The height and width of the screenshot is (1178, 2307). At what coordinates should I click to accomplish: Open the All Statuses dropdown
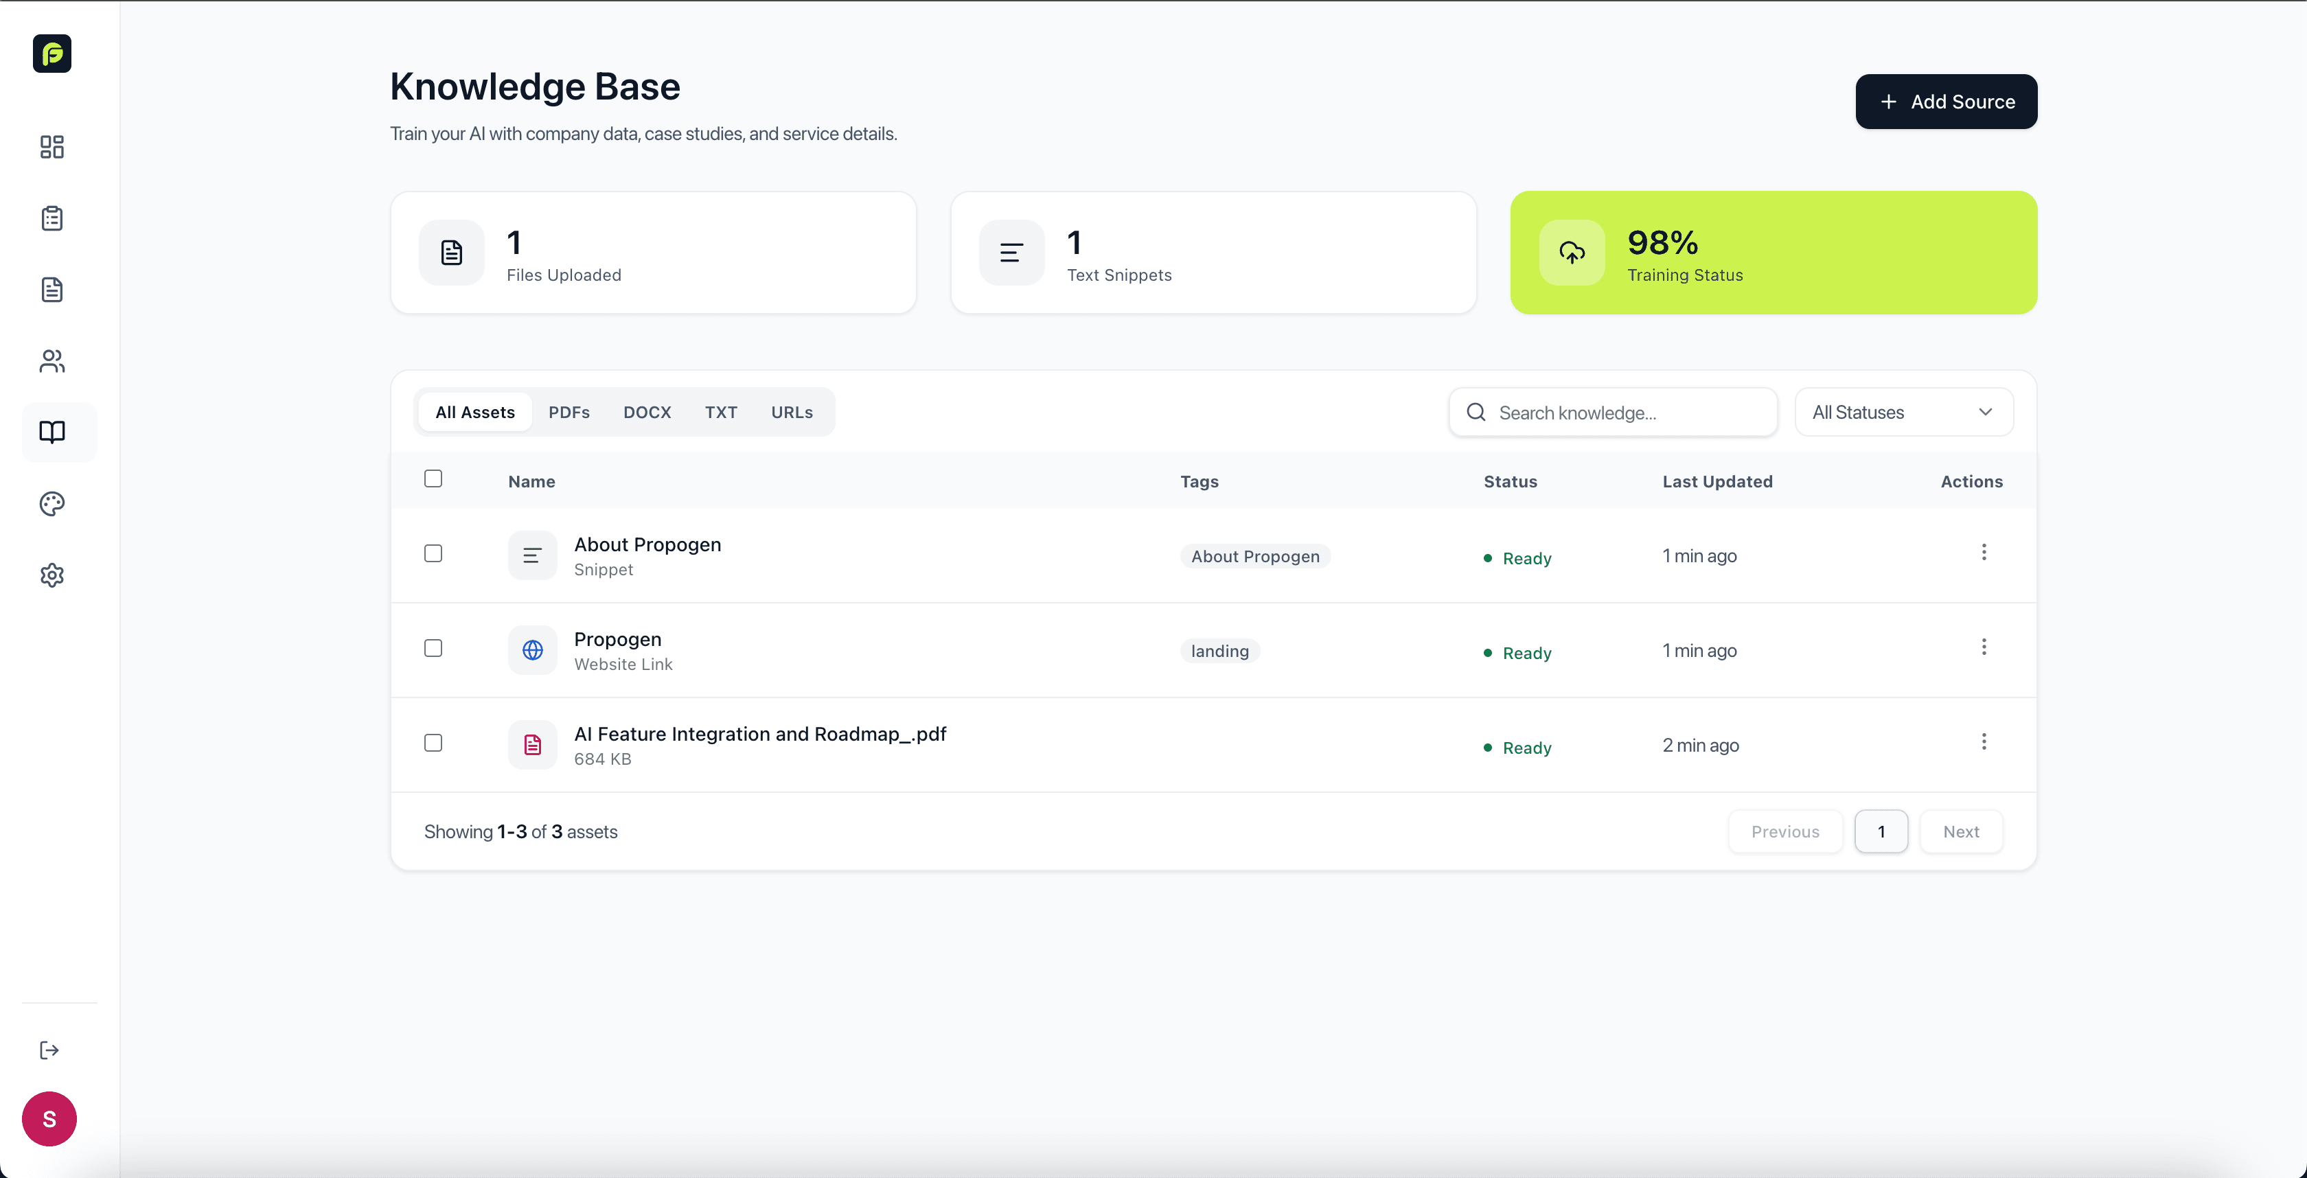(1904, 412)
